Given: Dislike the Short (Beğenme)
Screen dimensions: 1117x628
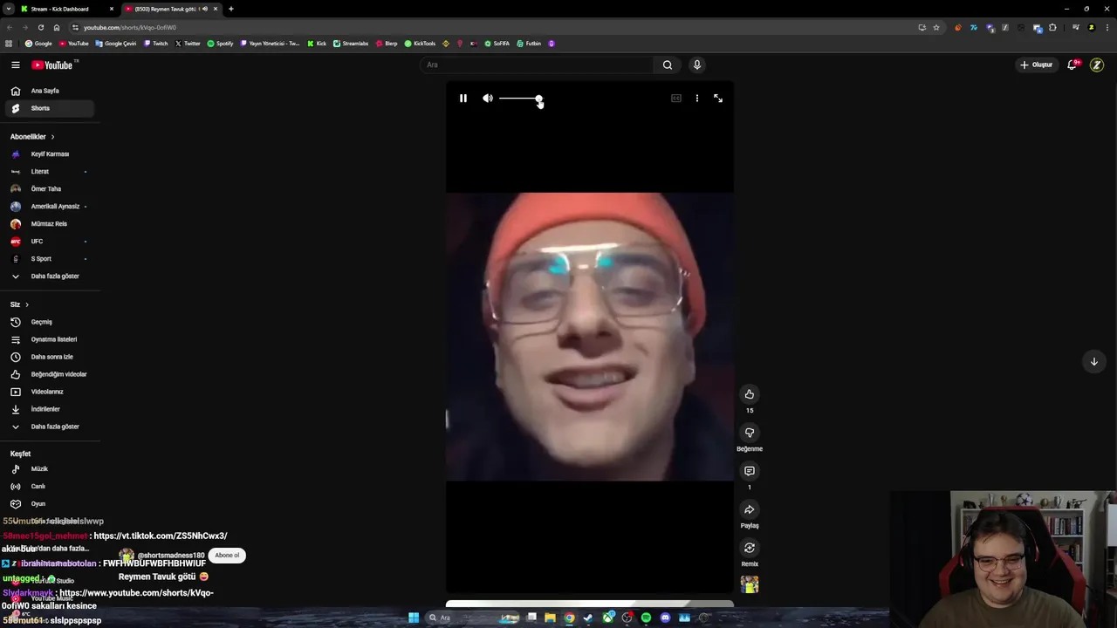Looking at the screenshot, I should pos(749,433).
